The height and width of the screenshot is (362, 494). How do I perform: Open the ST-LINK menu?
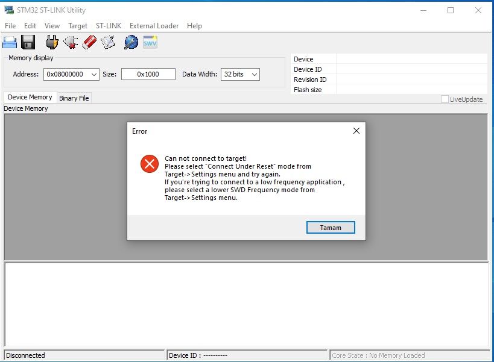pyautogui.click(x=109, y=26)
